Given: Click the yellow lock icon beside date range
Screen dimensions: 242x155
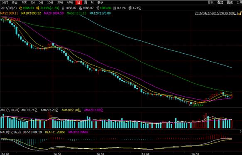Looking at the screenshot, I should [240, 13].
